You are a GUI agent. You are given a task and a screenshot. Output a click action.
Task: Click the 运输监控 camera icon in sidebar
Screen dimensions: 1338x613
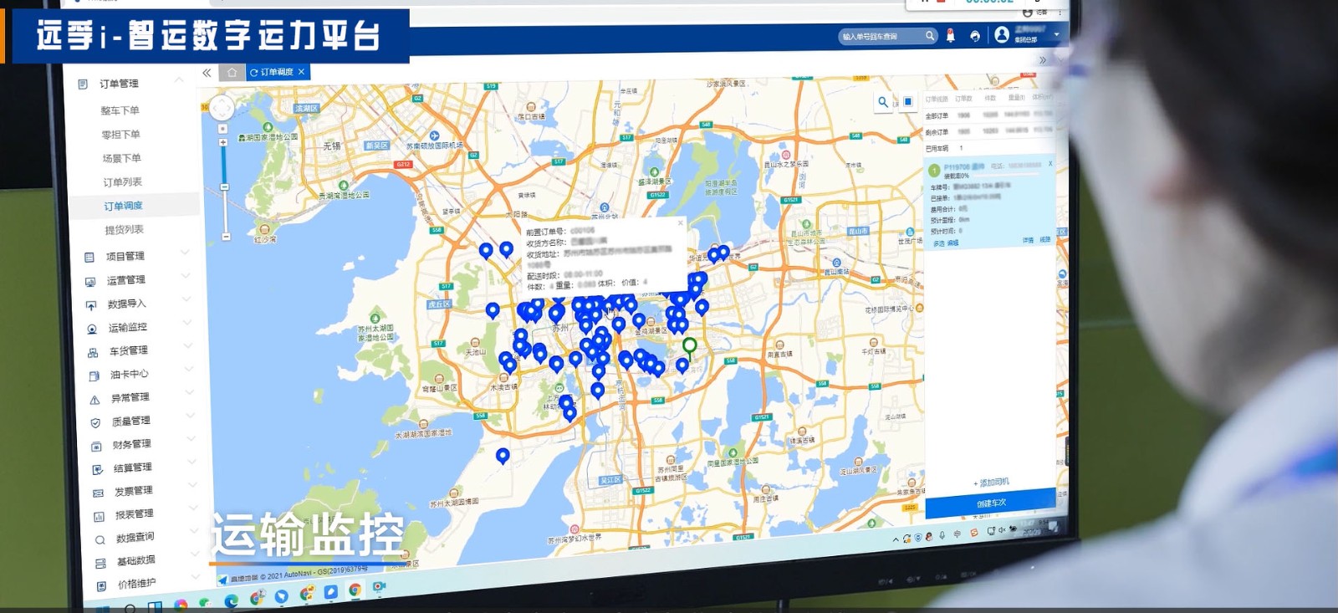(92, 329)
